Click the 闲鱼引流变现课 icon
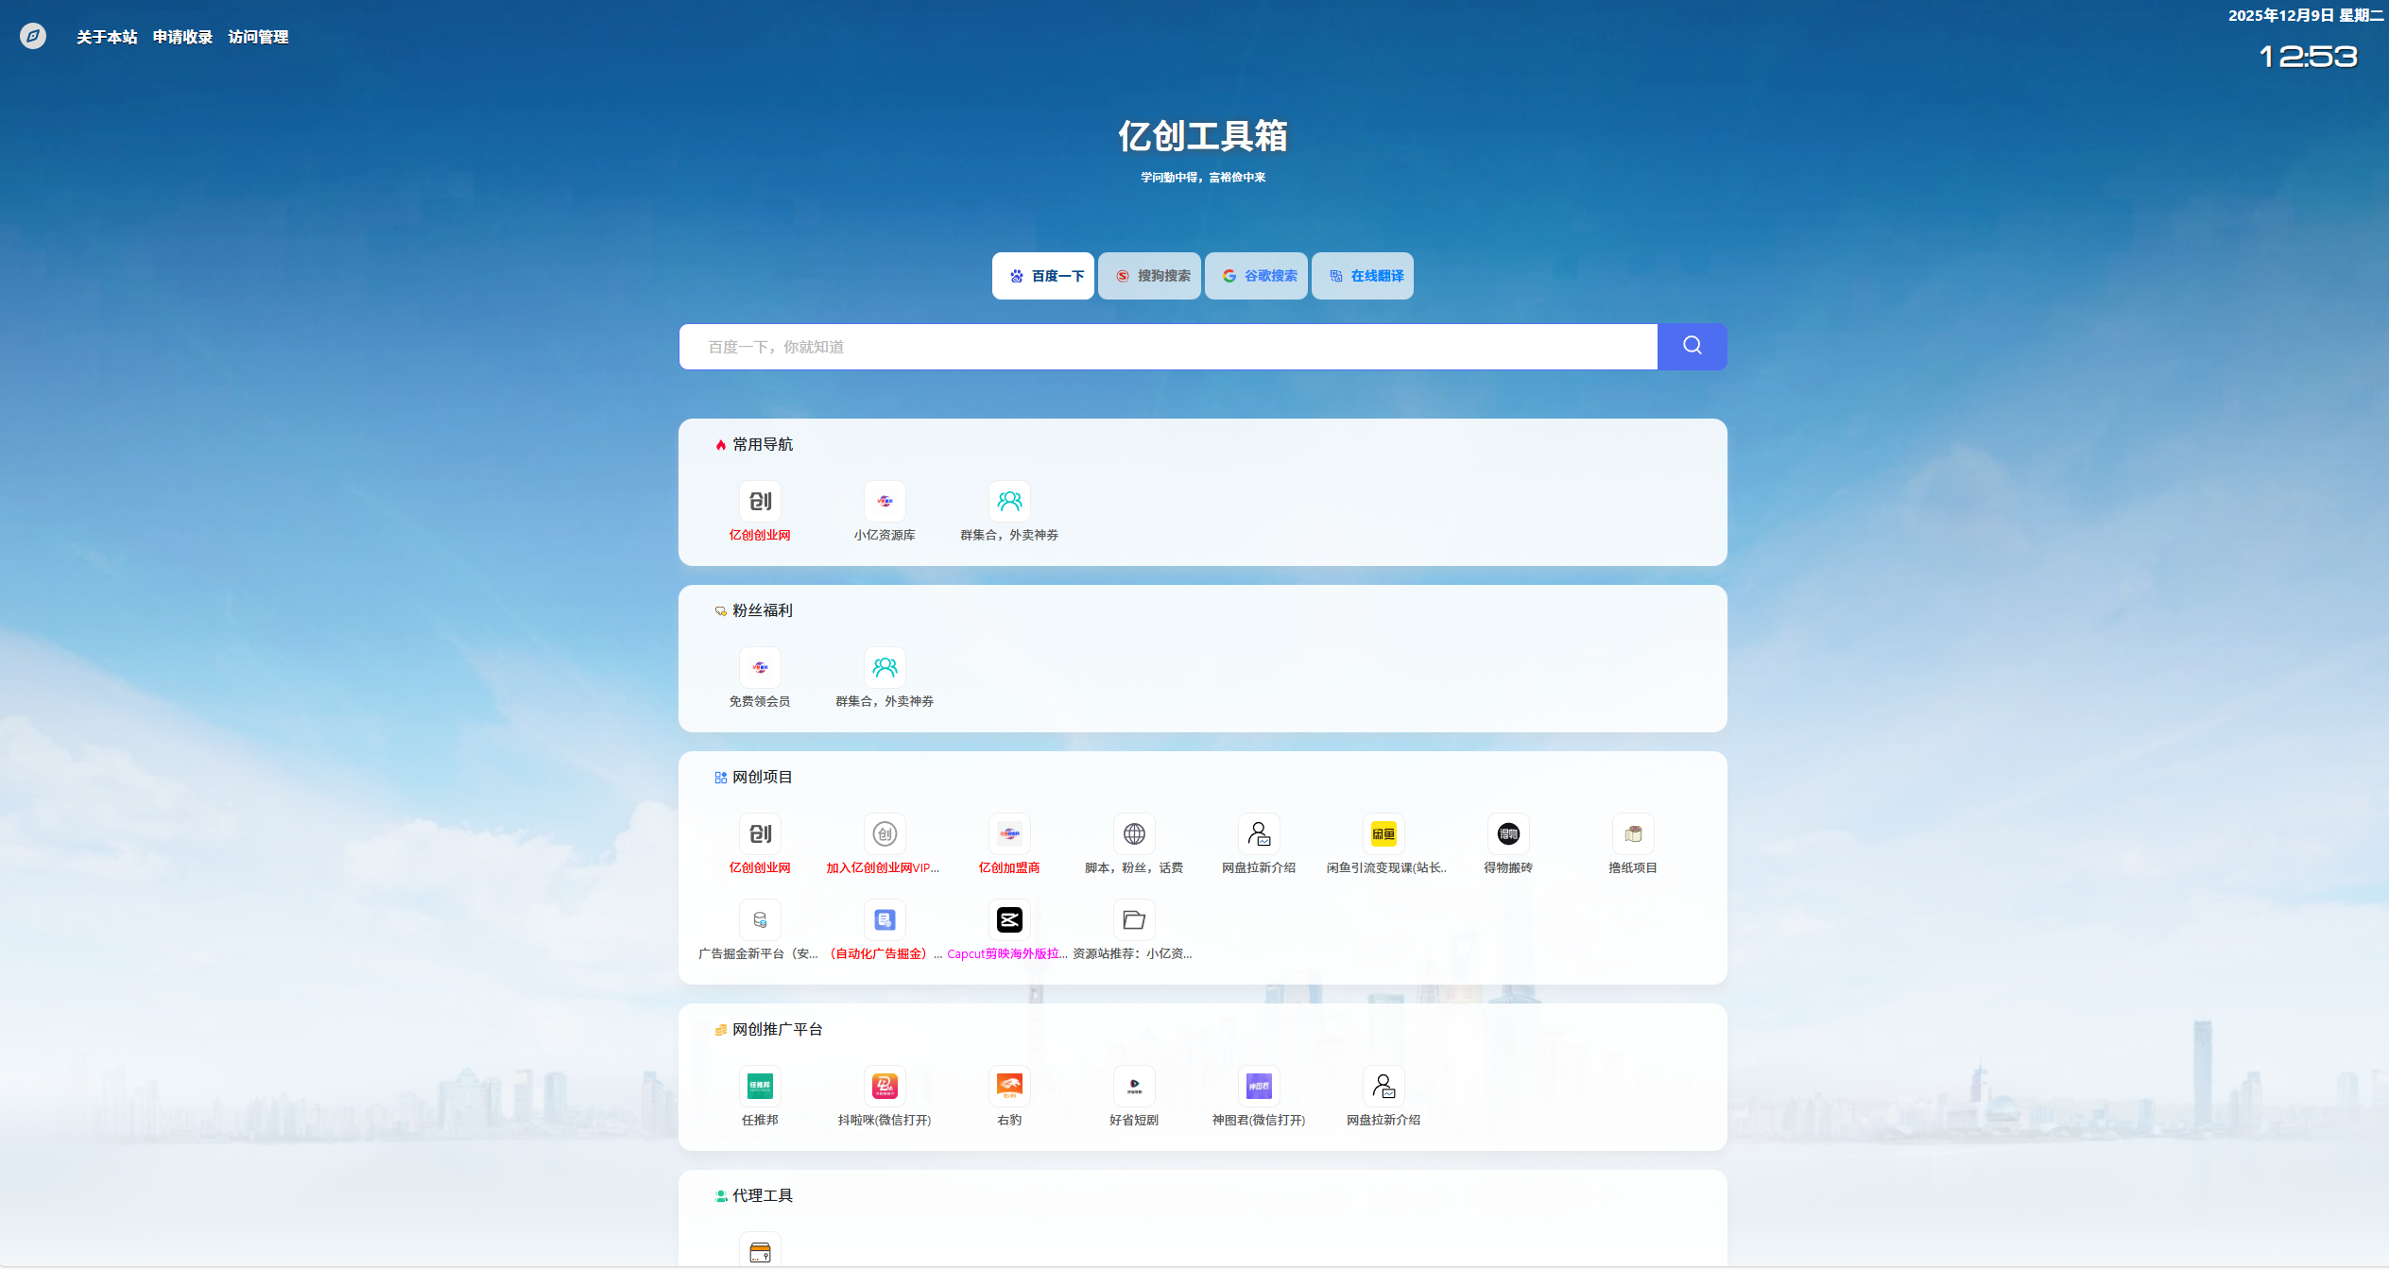The image size is (2389, 1269). pos(1383,833)
